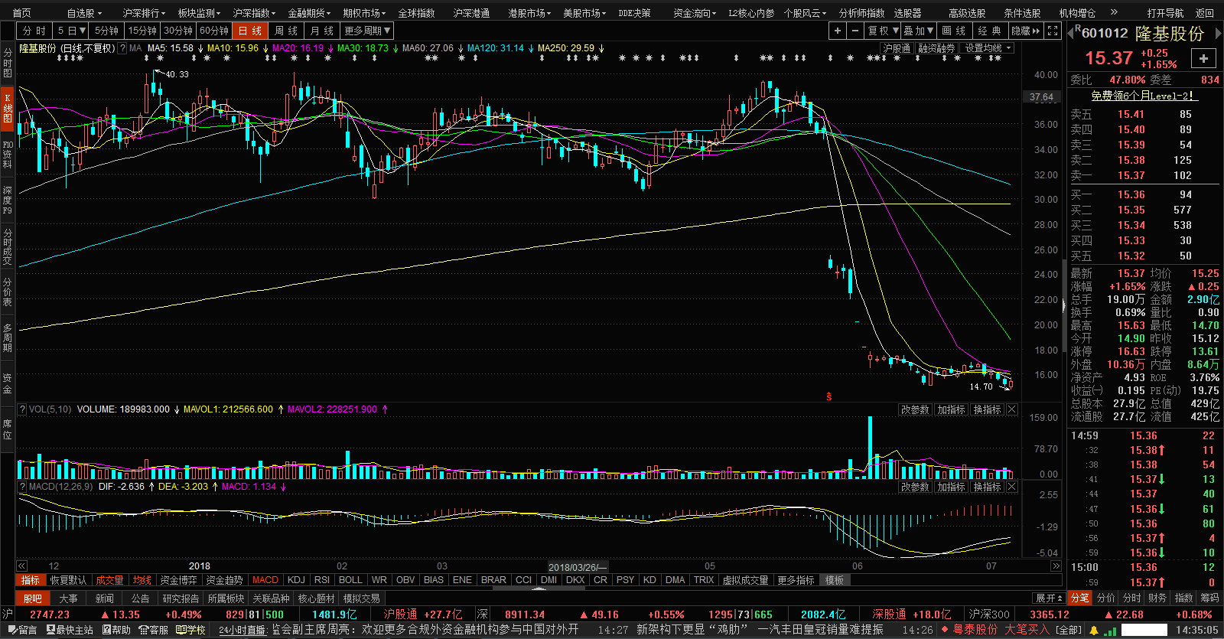
Task: Switch to 分价 tab in side panel
Action: (x=1106, y=598)
